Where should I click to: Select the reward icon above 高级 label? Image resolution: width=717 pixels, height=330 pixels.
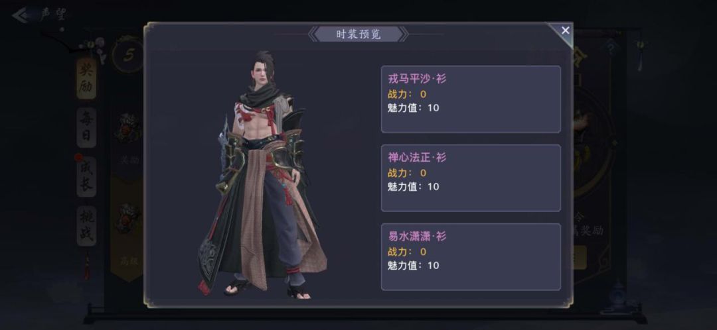tap(129, 218)
